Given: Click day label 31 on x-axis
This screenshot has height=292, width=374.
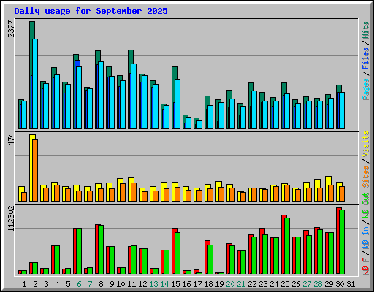Looking at the screenshot, I should point(351,284).
